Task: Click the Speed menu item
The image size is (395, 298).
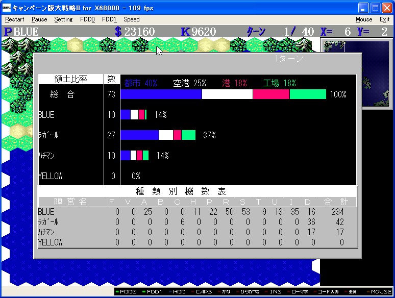Action: click(x=132, y=19)
